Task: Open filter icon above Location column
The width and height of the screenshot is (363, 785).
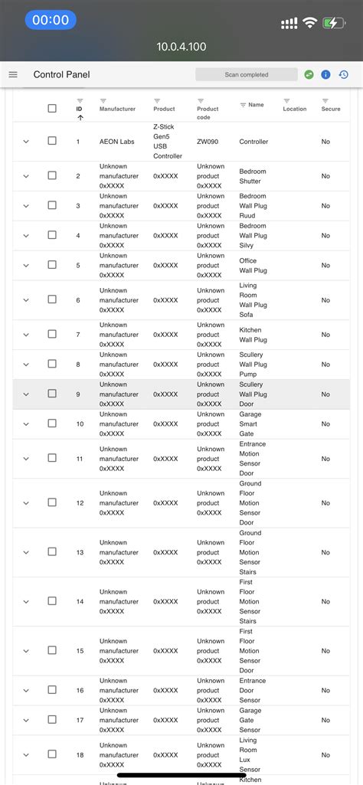Action: pos(286,100)
